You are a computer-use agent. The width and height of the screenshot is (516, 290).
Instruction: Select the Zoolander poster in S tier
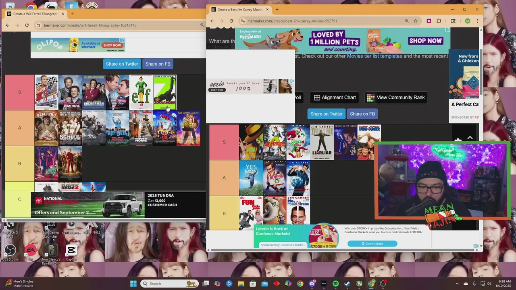[165, 92]
